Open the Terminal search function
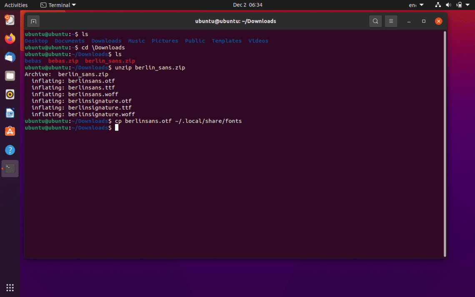The width and height of the screenshot is (475, 297). 375,21
